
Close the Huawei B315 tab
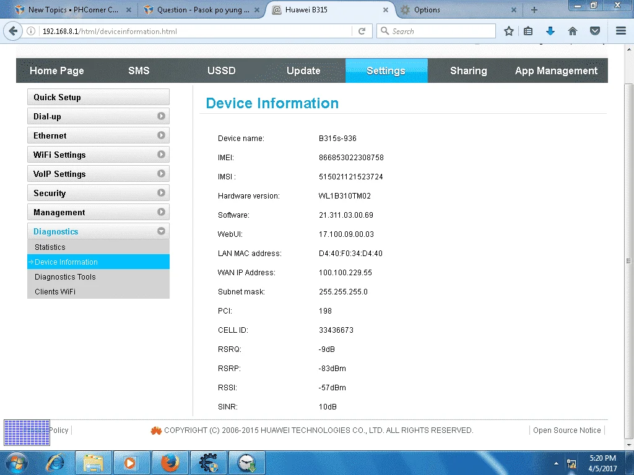click(386, 10)
